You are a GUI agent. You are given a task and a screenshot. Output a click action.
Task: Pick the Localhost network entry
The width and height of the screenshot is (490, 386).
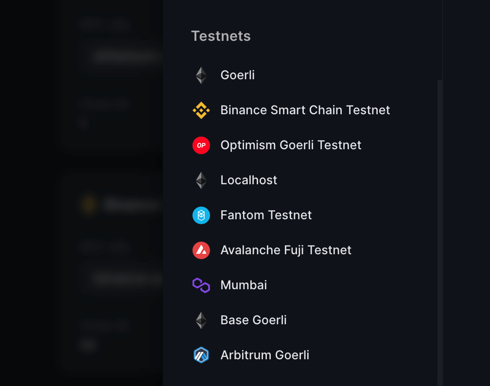click(x=248, y=180)
